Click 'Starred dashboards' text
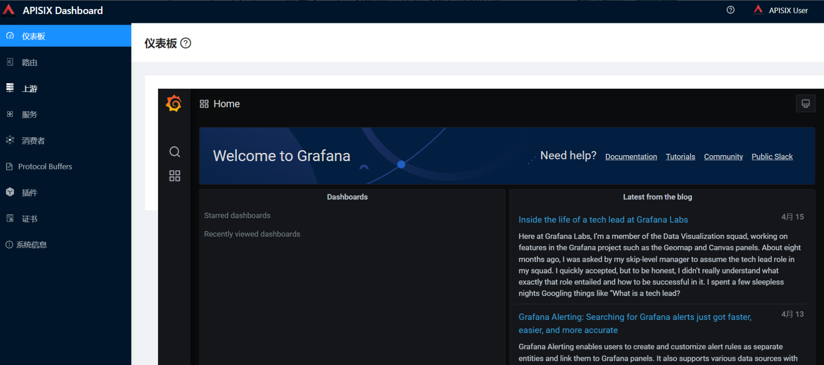 [237, 215]
